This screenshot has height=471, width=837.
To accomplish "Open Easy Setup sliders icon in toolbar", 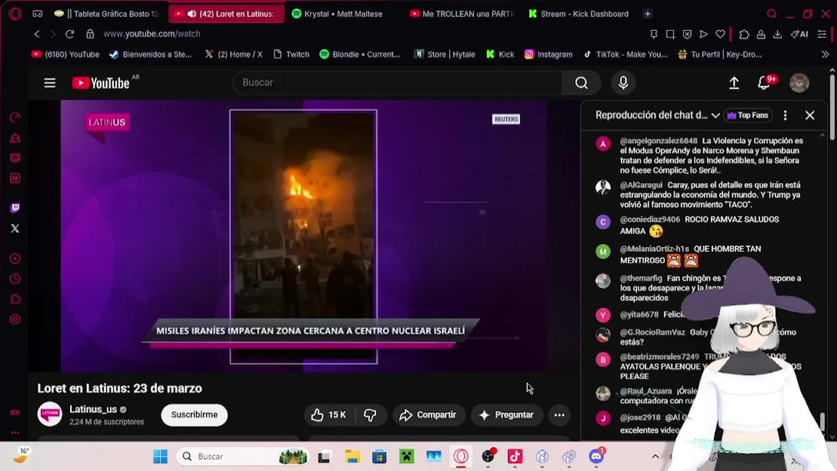I will [x=822, y=34].
